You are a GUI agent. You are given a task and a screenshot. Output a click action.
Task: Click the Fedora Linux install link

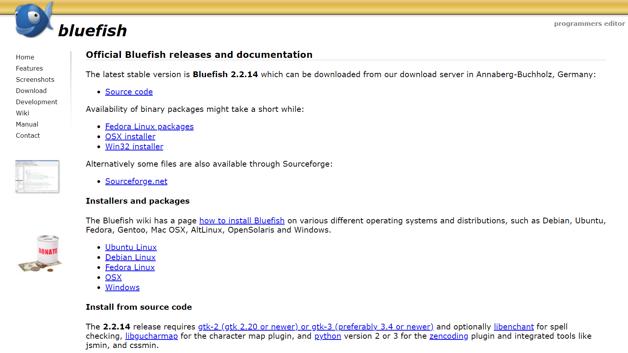point(130,267)
